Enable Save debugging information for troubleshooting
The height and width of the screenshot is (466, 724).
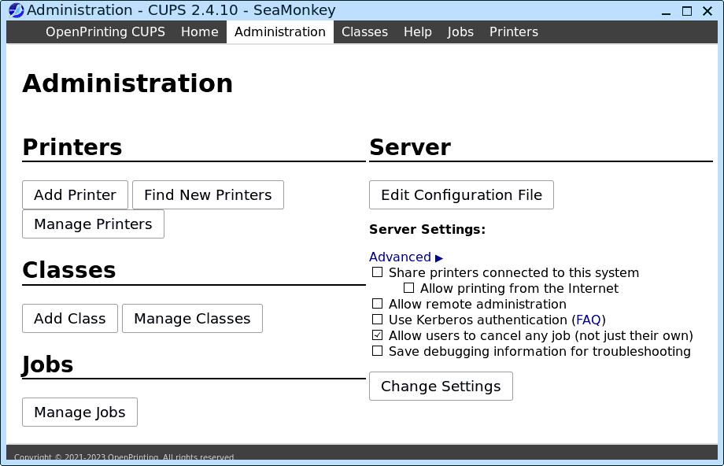click(377, 350)
